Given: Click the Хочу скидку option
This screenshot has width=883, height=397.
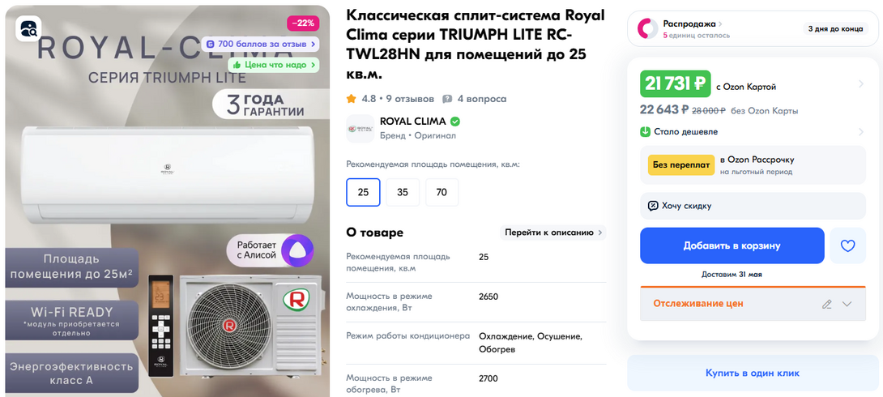Looking at the screenshot, I should (x=753, y=206).
